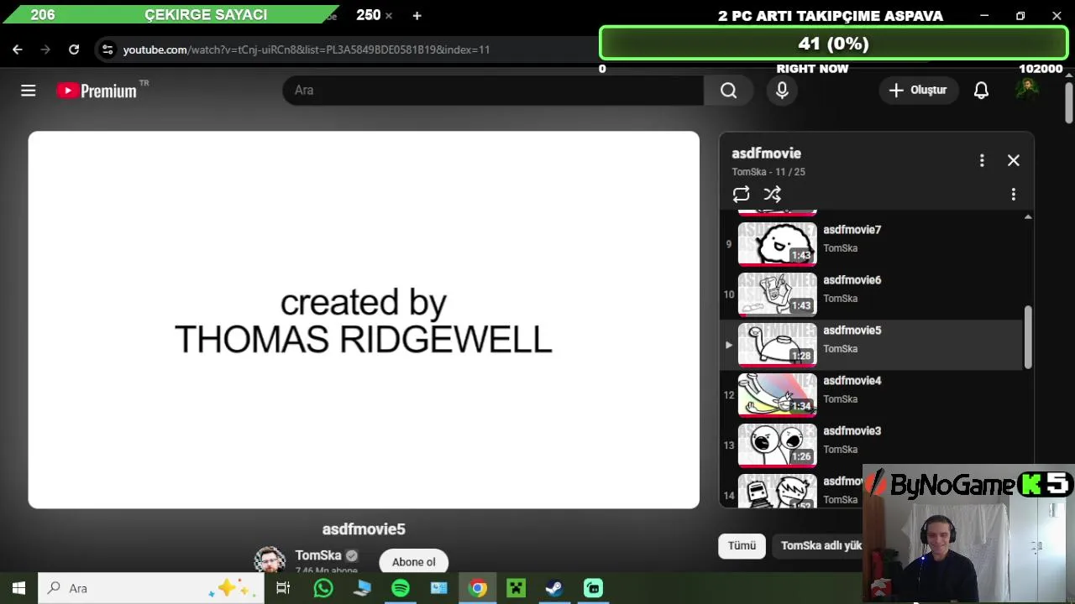Click the asdfmovie5 video title
The height and width of the screenshot is (604, 1075).
click(x=364, y=529)
